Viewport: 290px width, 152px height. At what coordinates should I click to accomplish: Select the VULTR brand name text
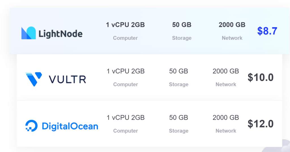pos(67,79)
